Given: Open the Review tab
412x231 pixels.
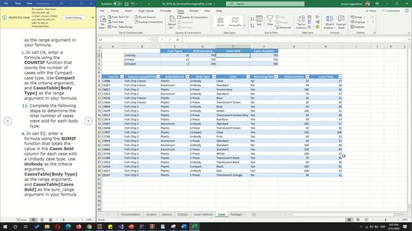Looking at the screenshot, I should (194, 11).
